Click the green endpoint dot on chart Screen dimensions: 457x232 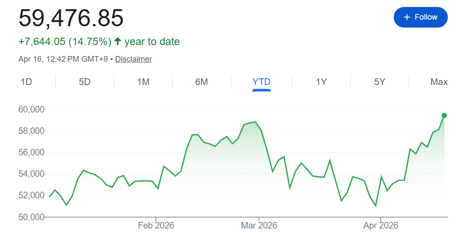[444, 115]
